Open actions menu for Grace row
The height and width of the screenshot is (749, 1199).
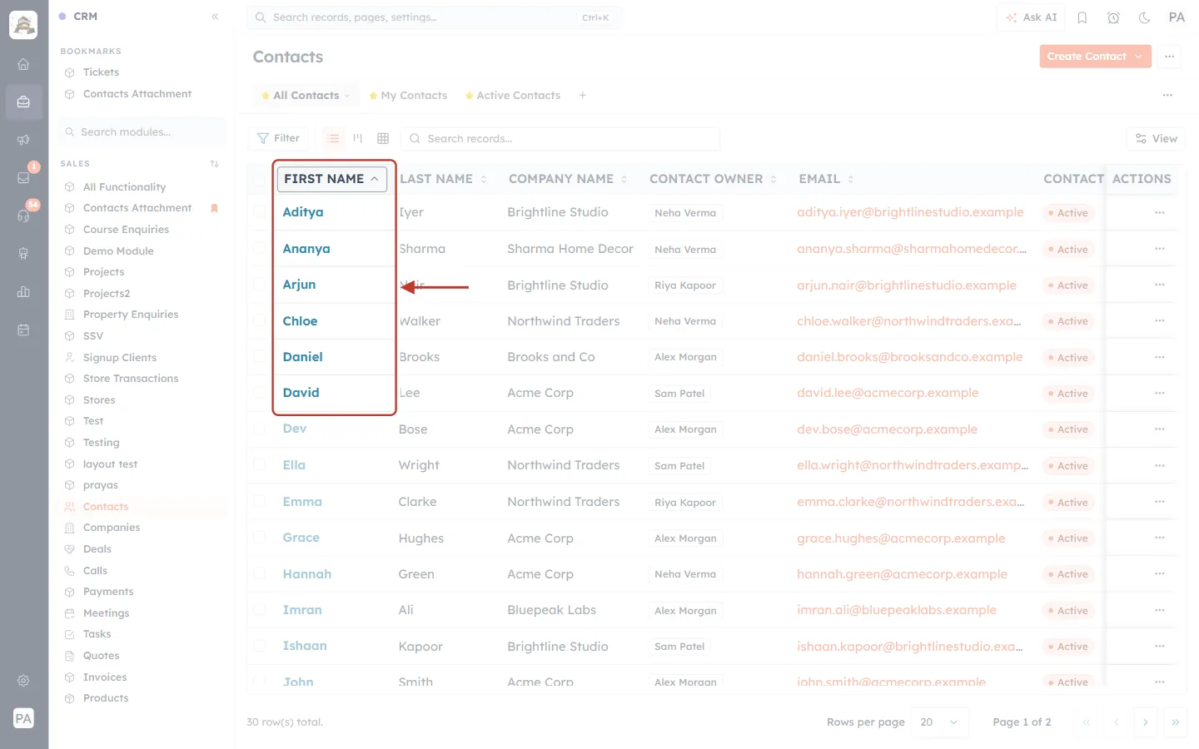tap(1159, 538)
